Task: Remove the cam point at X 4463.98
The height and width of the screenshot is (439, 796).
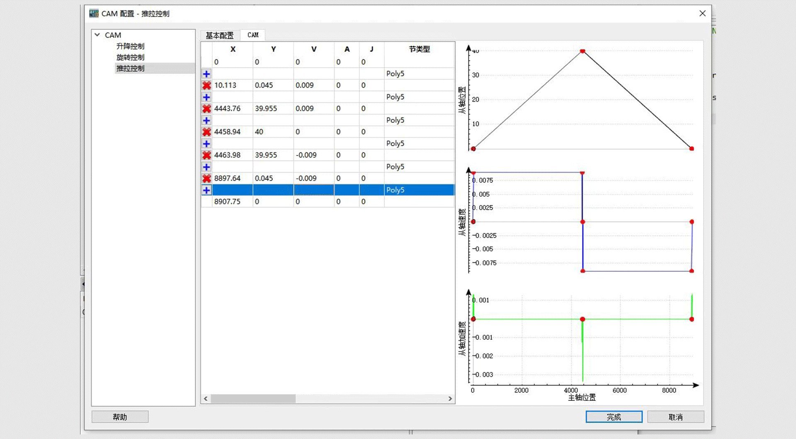Action: point(206,155)
